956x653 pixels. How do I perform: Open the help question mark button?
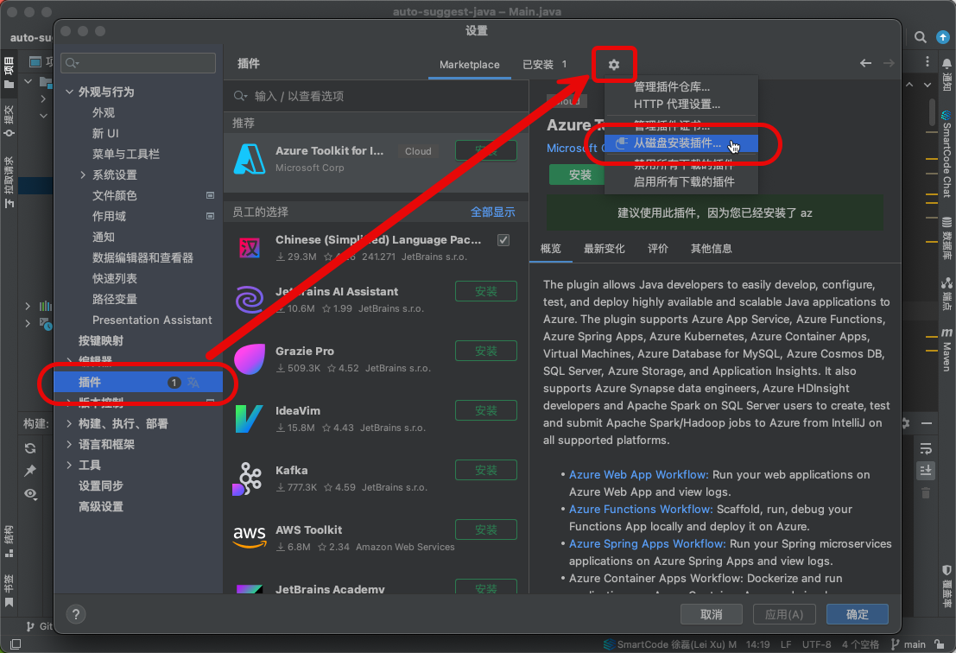(x=76, y=614)
